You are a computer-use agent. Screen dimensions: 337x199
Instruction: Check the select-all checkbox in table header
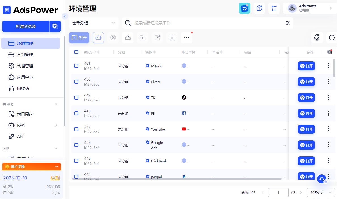[76, 52]
